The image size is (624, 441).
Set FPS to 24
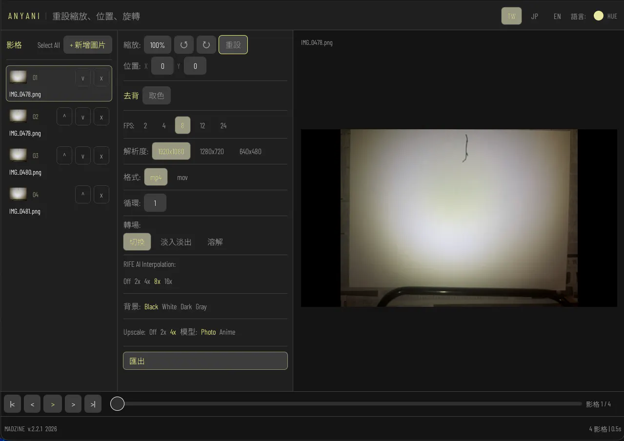tap(223, 125)
